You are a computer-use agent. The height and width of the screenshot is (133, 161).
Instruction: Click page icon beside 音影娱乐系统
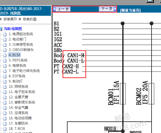[x=5, y=103]
